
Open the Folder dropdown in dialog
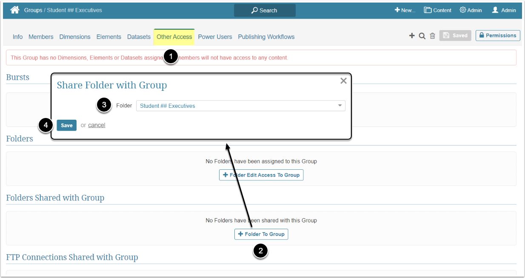click(241, 106)
